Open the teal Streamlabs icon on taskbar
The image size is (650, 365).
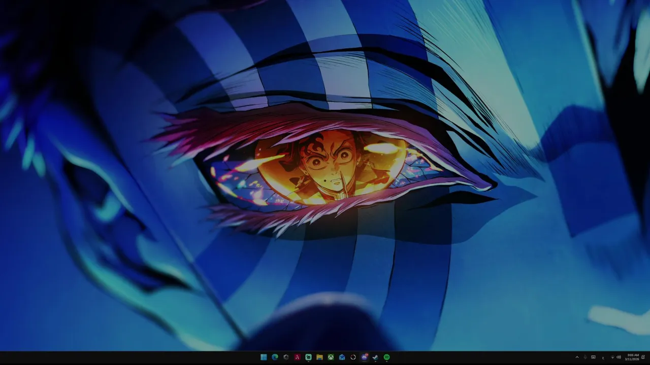(x=308, y=357)
